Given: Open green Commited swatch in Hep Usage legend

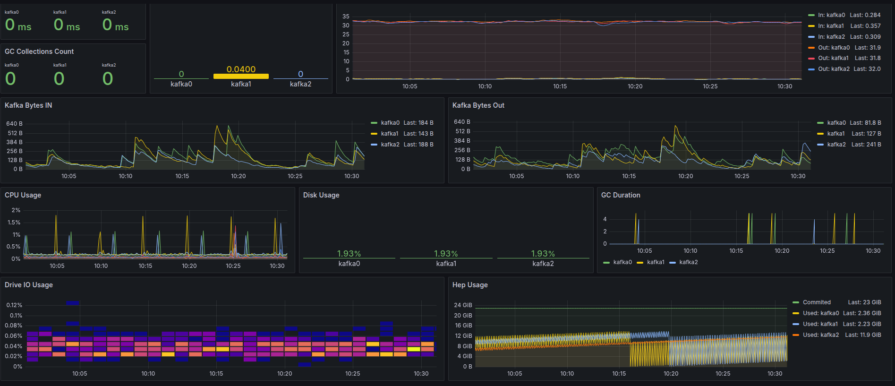Looking at the screenshot, I should click(x=796, y=302).
